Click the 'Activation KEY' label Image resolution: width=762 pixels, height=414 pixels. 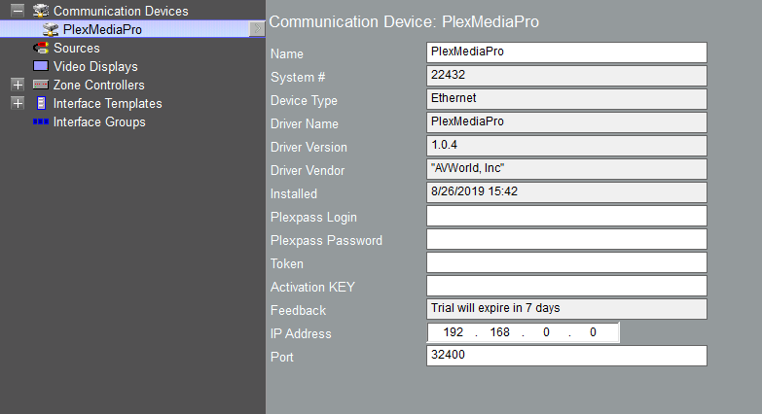click(312, 287)
